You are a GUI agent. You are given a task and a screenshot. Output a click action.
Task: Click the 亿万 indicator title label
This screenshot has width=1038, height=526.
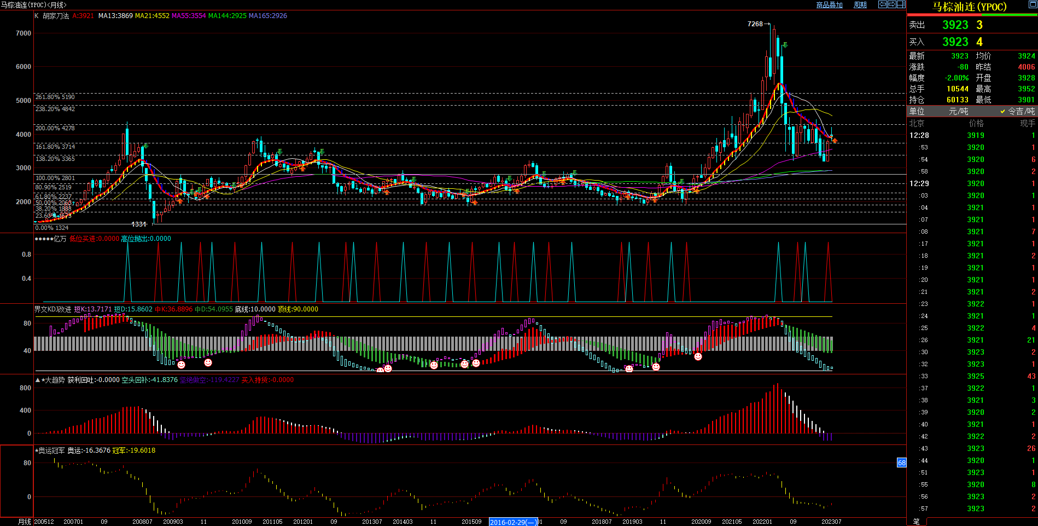pyautogui.click(x=60, y=239)
